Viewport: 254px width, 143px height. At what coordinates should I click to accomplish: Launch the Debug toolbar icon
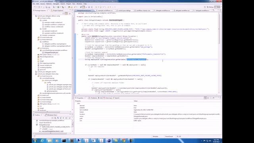click(54, 7)
